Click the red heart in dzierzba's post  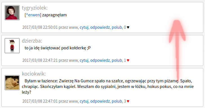coord(128,60)
